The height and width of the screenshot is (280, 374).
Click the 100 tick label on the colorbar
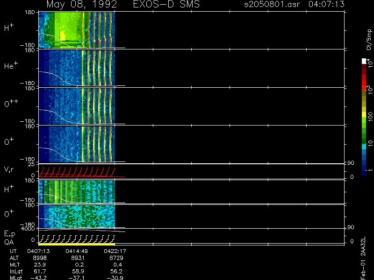pyautogui.click(x=370, y=118)
